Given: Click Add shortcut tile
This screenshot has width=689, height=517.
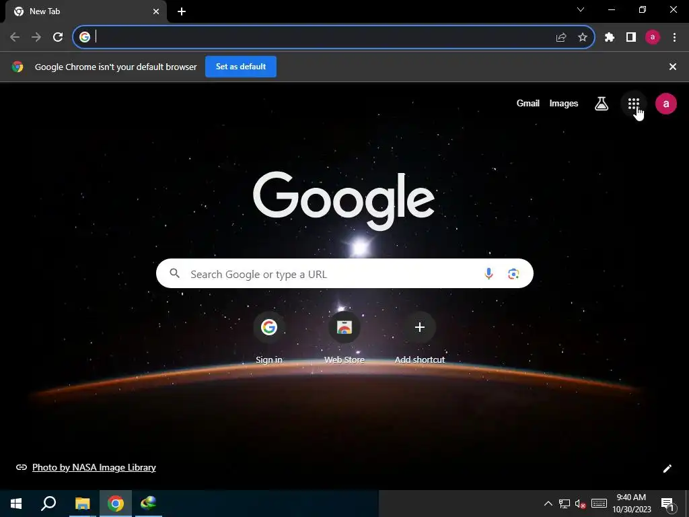Looking at the screenshot, I should click(x=420, y=338).
